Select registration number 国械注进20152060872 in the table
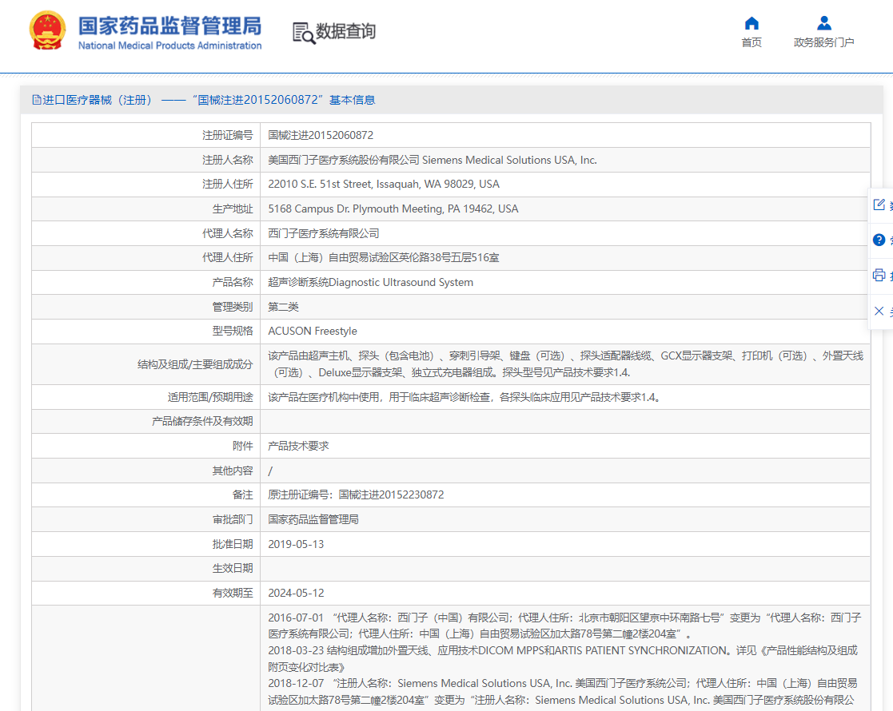 pyautogui.click(x=321, y=136)
